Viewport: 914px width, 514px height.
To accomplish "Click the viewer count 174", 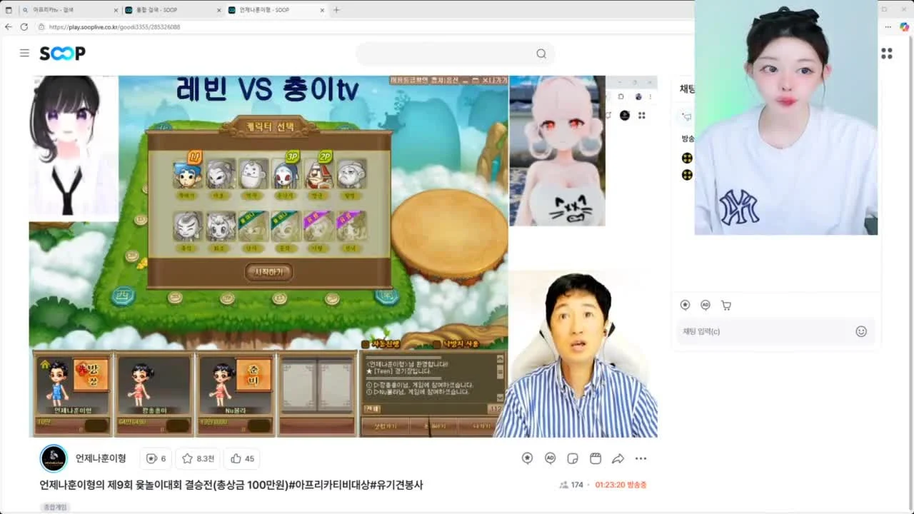I will 572,485.
